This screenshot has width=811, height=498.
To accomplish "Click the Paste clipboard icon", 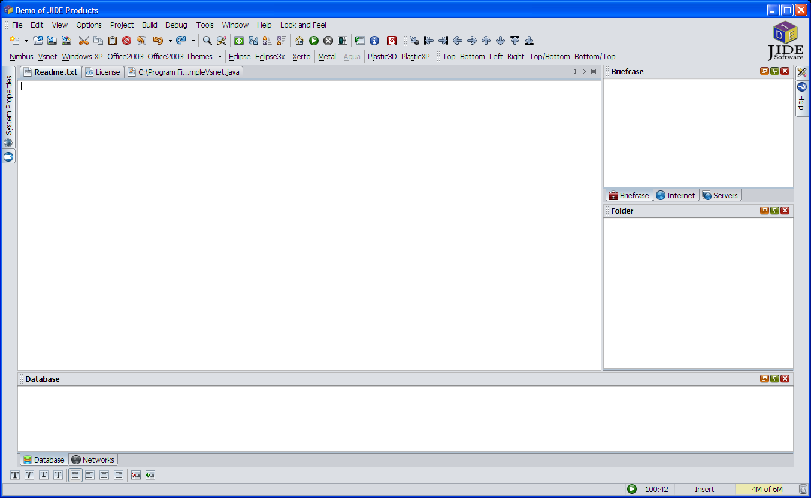I will pyautogui.click(x=113, y=41).
